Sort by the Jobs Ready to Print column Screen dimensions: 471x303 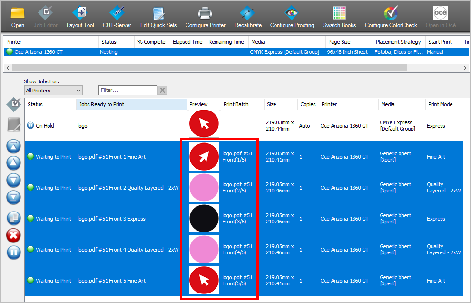point(131,104)
